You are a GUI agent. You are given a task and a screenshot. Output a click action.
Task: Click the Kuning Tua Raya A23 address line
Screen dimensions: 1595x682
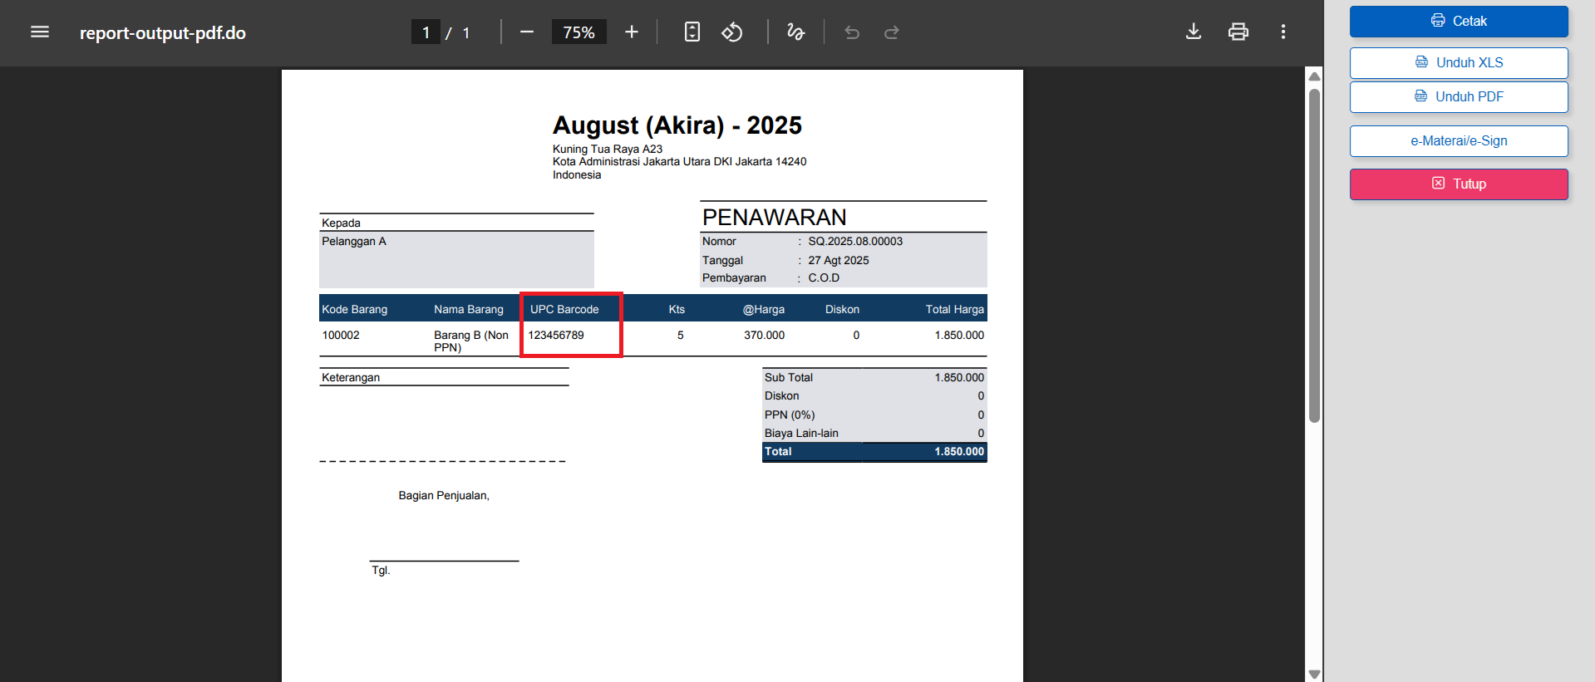608,150
